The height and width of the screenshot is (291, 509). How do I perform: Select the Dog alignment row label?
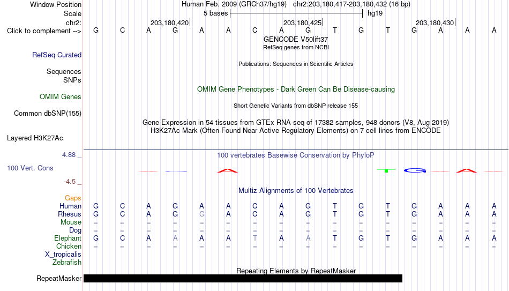[75, 230]
